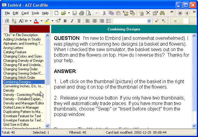Toggle underline formatting
The height and width of the screenshot is (137, 198).
[79, 21]
